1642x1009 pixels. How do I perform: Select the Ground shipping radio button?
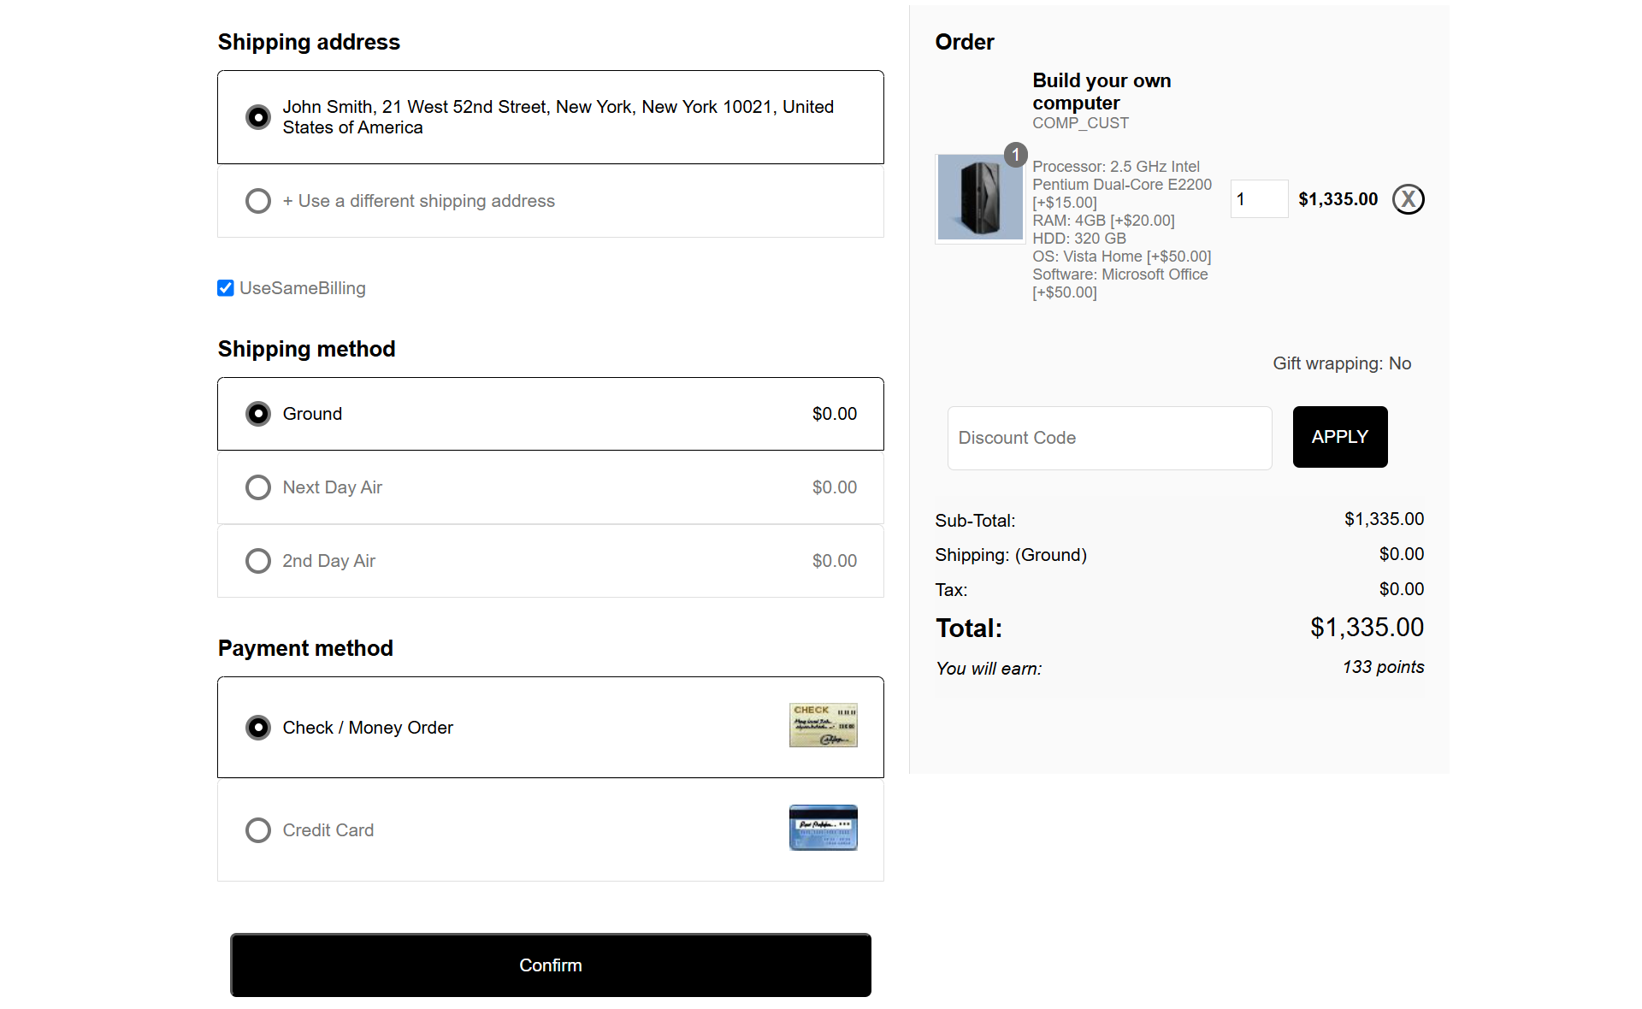coord(258,414)
